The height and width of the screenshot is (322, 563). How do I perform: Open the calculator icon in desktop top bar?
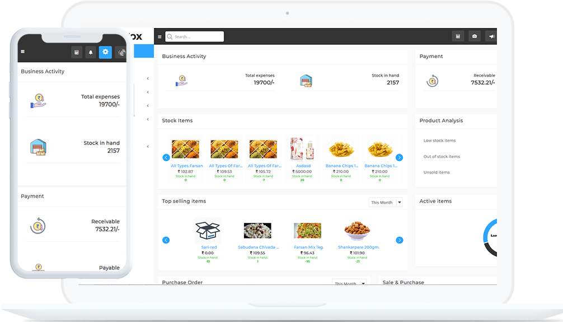click(458, 36)
